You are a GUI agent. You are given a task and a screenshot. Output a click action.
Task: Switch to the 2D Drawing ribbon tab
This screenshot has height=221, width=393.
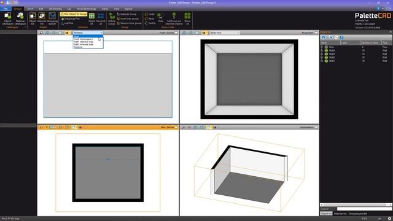click(55, 9)
